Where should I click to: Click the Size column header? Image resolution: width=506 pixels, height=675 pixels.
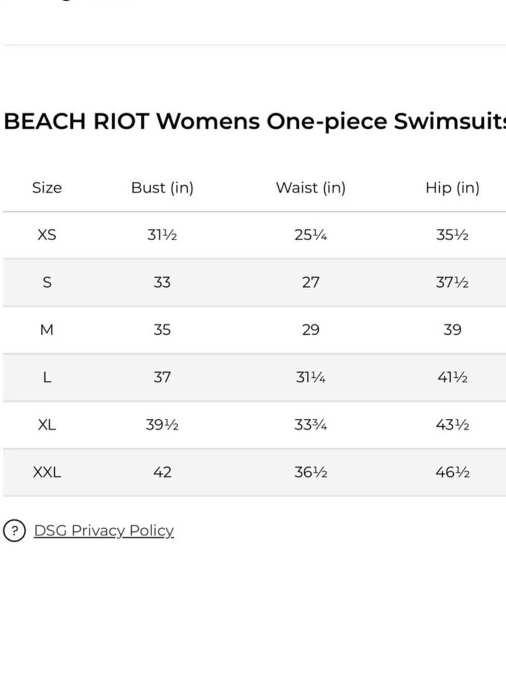pos(47,188)
